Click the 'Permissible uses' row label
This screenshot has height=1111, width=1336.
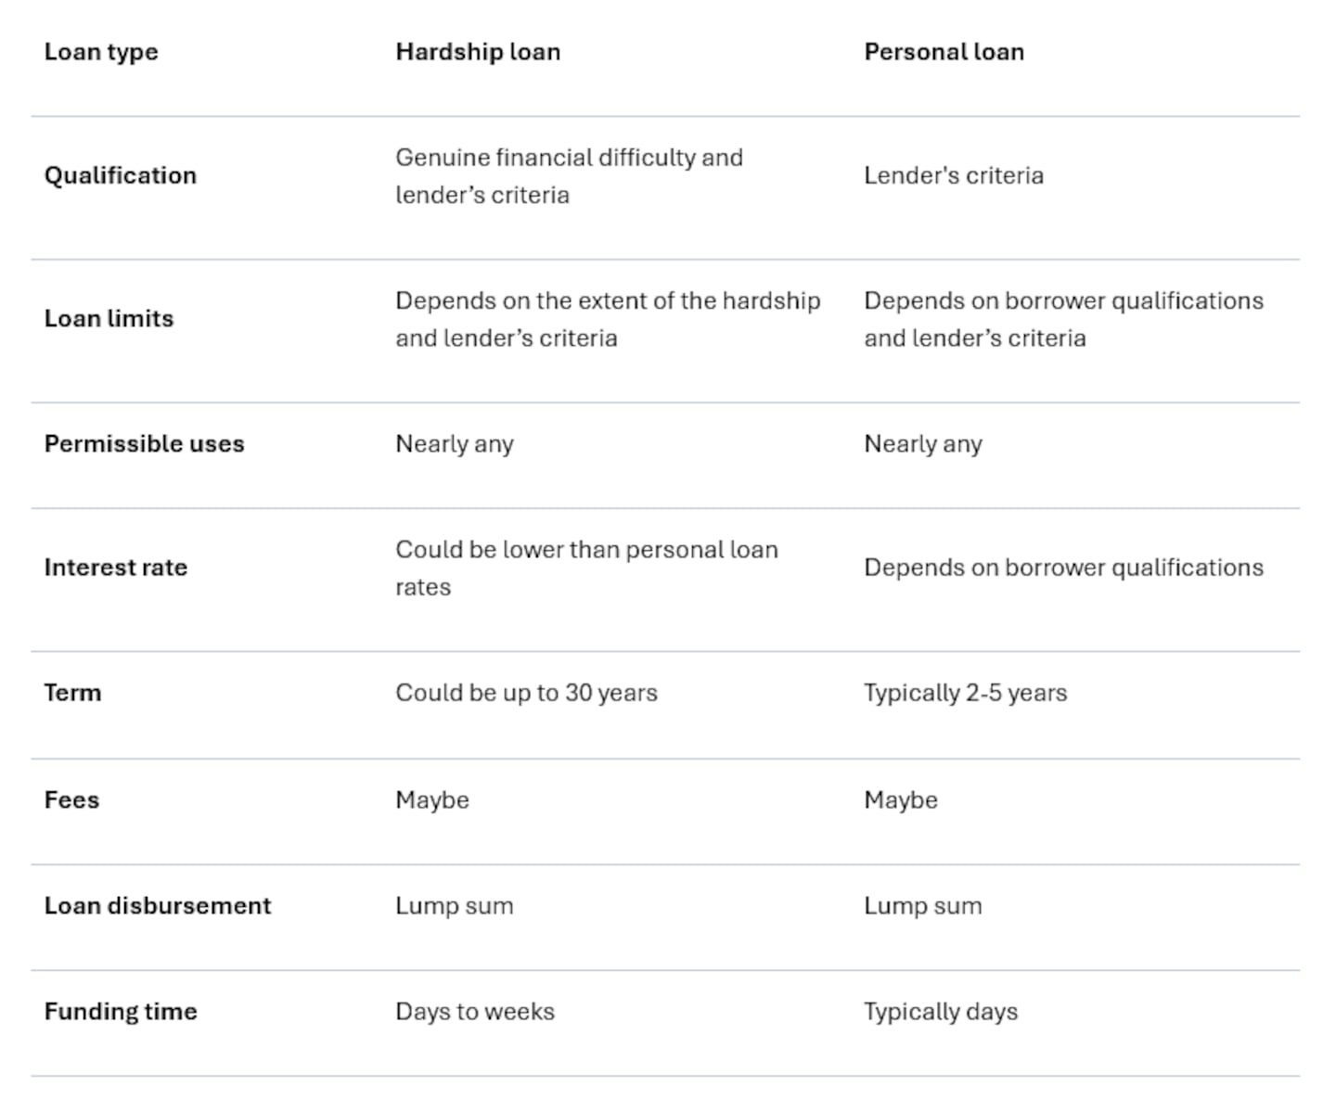point(144,444)
